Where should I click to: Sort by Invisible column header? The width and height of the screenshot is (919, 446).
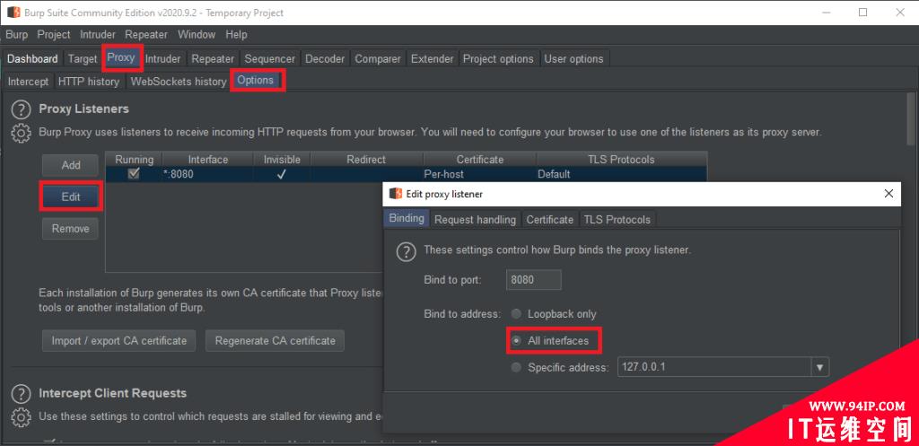click(282, 160)
